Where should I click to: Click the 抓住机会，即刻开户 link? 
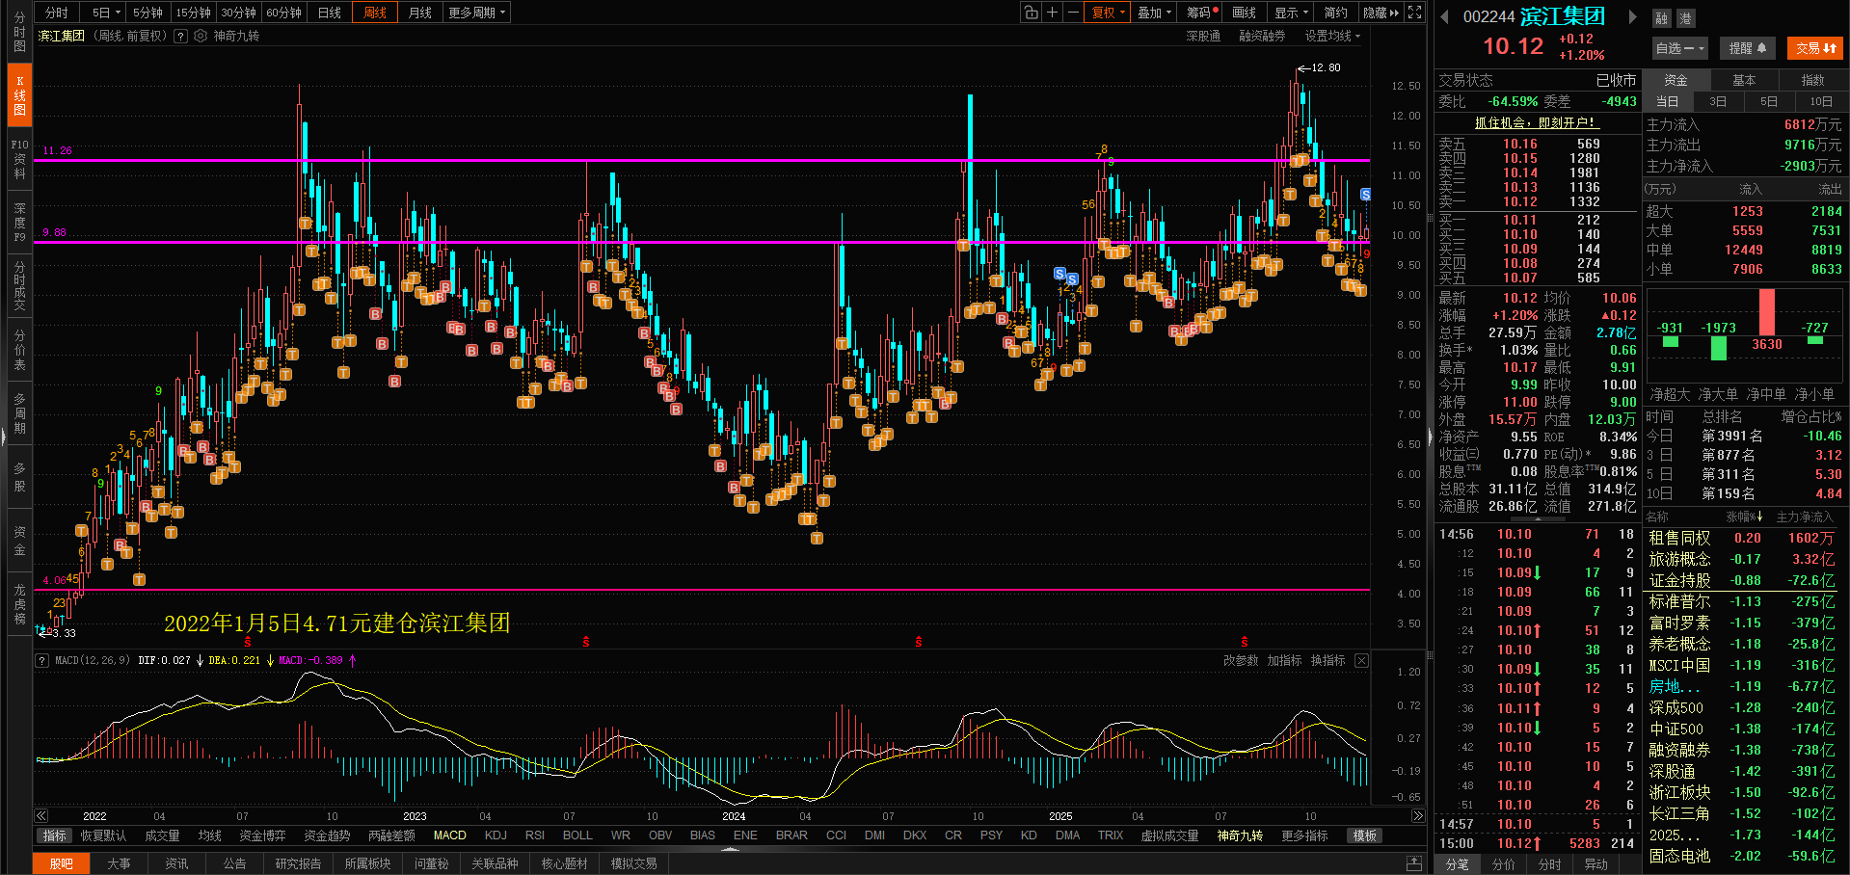coord(1537,122)
